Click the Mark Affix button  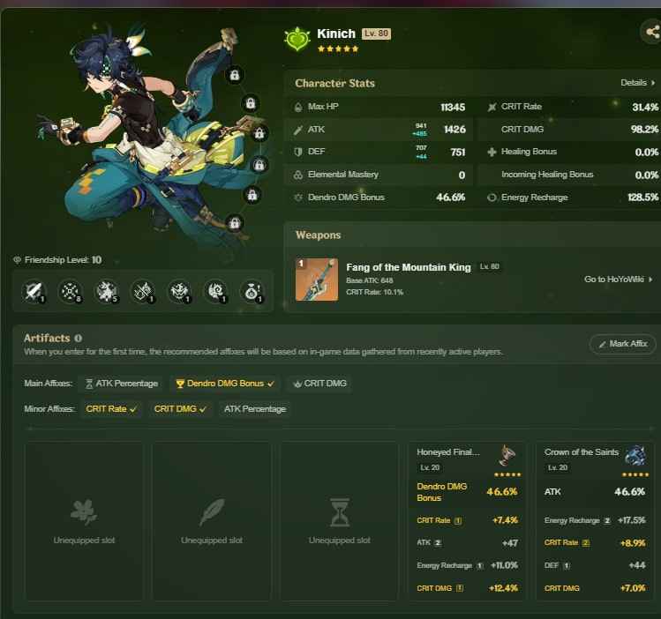(623, 344)
